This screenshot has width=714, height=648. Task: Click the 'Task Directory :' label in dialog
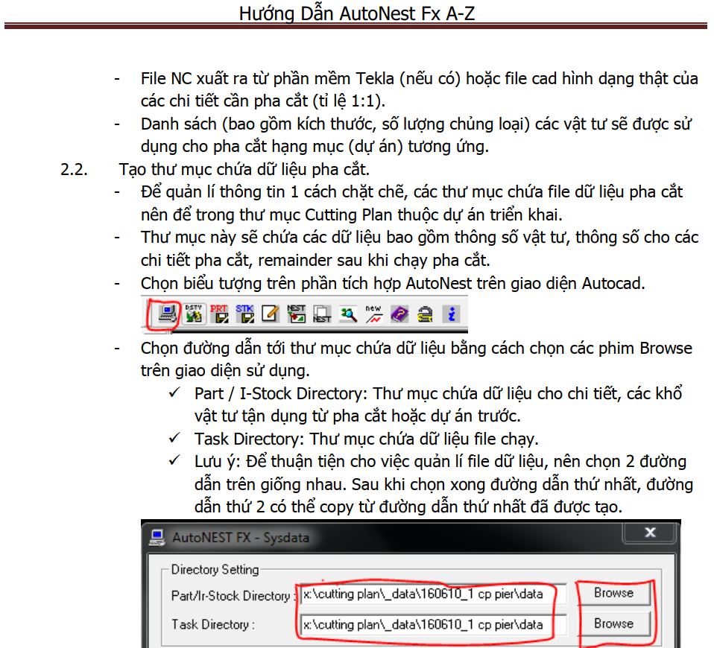[x=212, y=624]
